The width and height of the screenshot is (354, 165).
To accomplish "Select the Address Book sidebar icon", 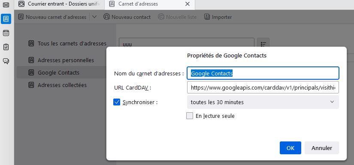I will pos(6,19).
